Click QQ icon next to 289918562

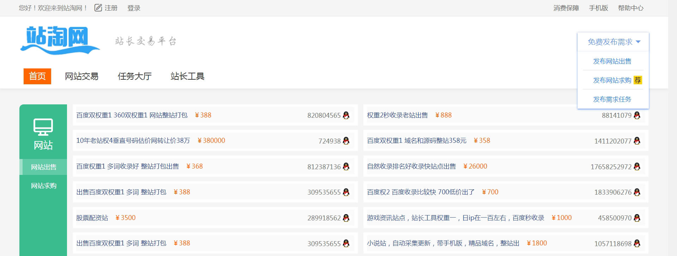[x=346, y=218]
